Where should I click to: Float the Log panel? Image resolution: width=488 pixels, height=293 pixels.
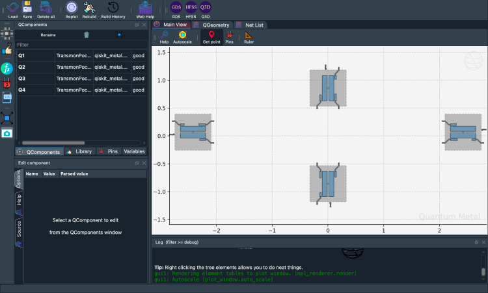point(476,242)
